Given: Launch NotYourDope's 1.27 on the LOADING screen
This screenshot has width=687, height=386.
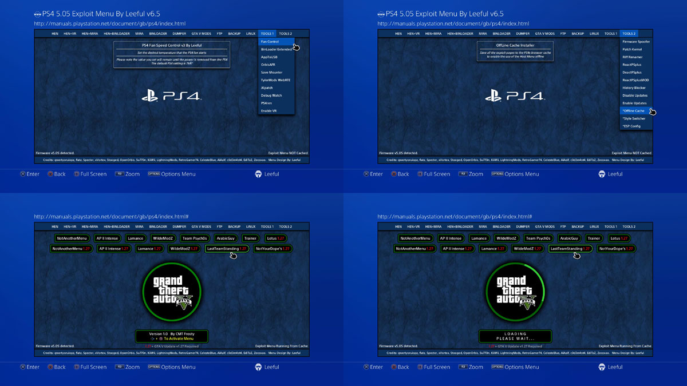Looking at the screenshot, I should click(617, 249).
